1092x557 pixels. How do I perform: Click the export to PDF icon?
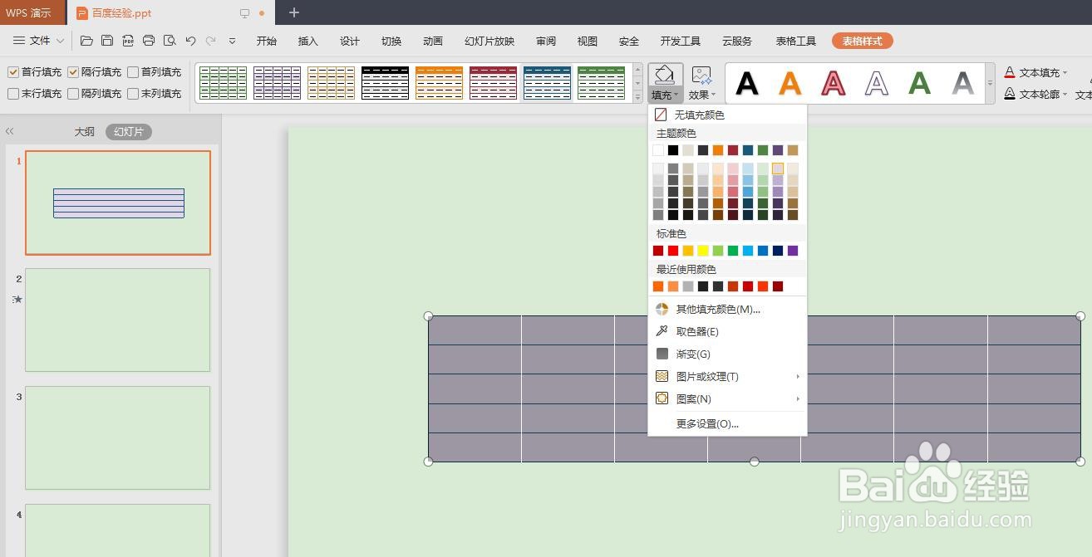(128, 41)
